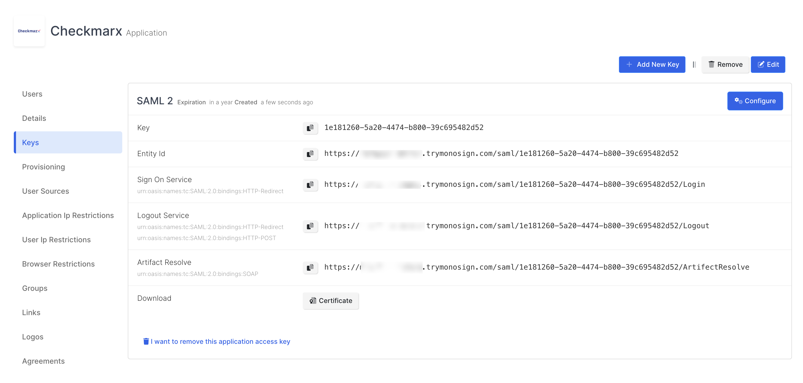Copy the Artifact Resolve URL
The height and width of the screenshot is (383, 803).
point(310,267)
